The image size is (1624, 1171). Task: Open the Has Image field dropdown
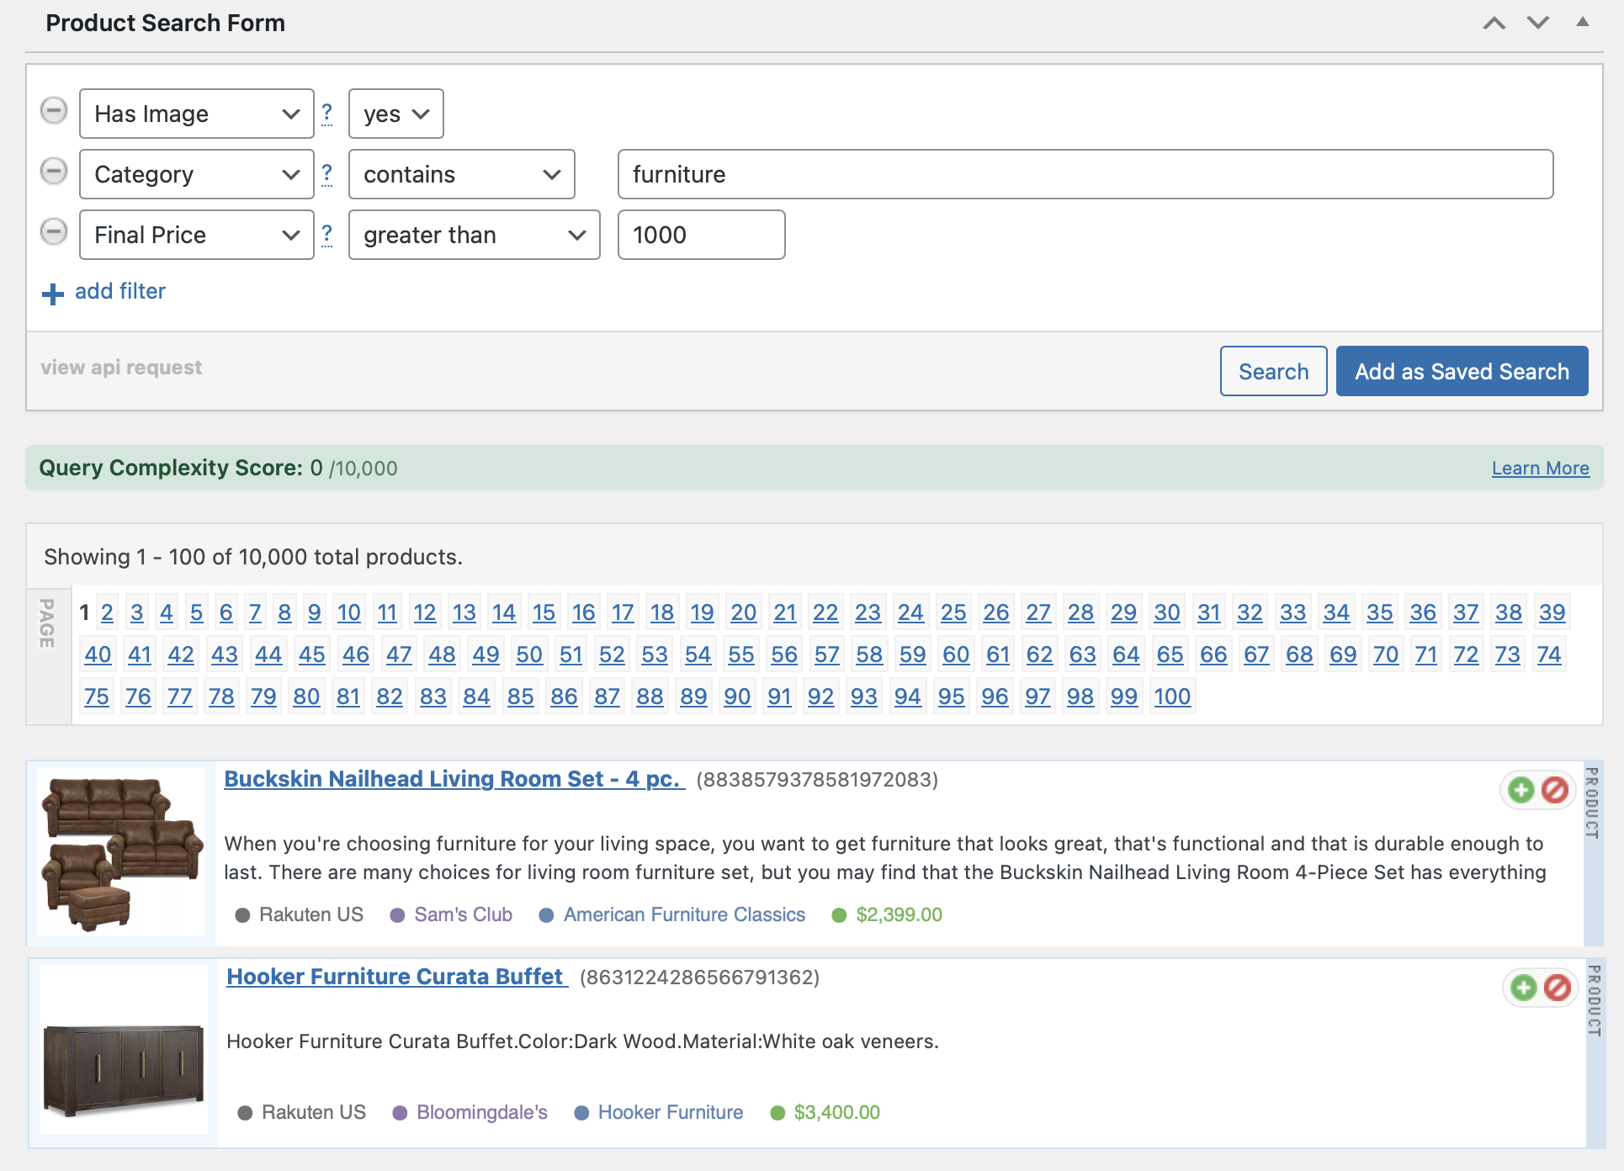pos(197,114)
